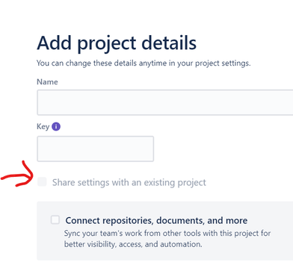Click the red hand-drawn arrow annotation
This screenshot has width=293, height=271.
(x=17, y=174)
